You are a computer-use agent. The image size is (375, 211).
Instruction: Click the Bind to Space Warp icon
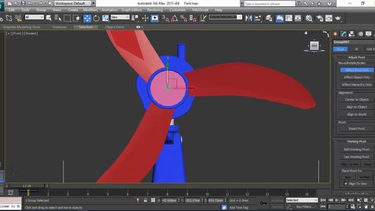18,18
